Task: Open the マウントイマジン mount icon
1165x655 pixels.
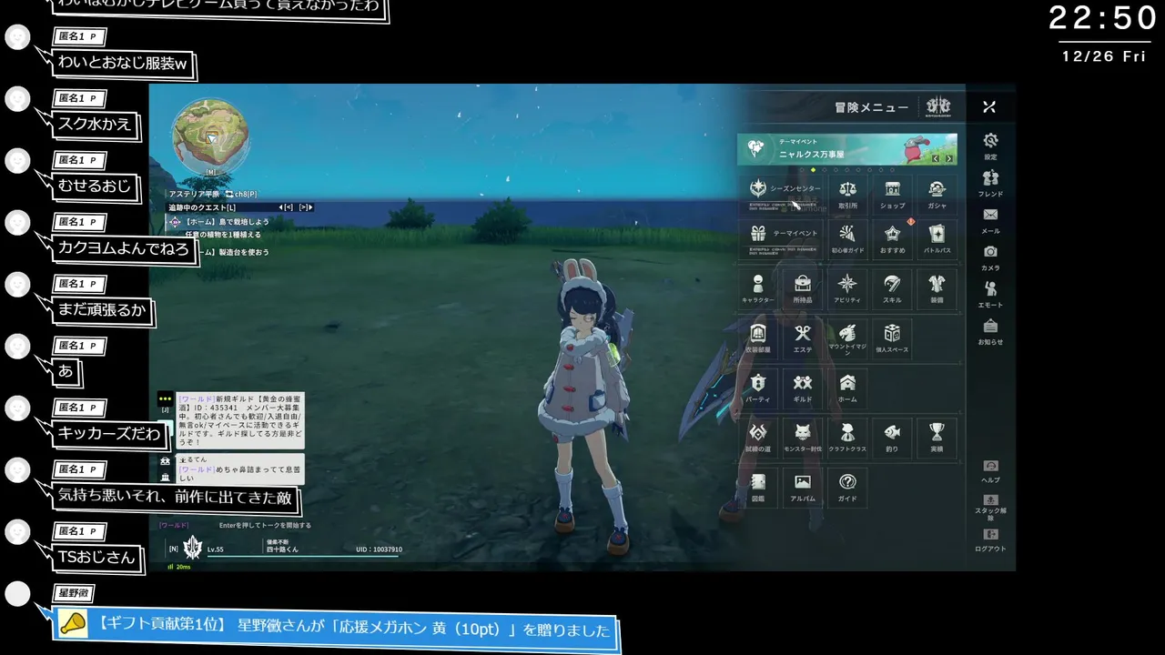Action: [847, 338]
